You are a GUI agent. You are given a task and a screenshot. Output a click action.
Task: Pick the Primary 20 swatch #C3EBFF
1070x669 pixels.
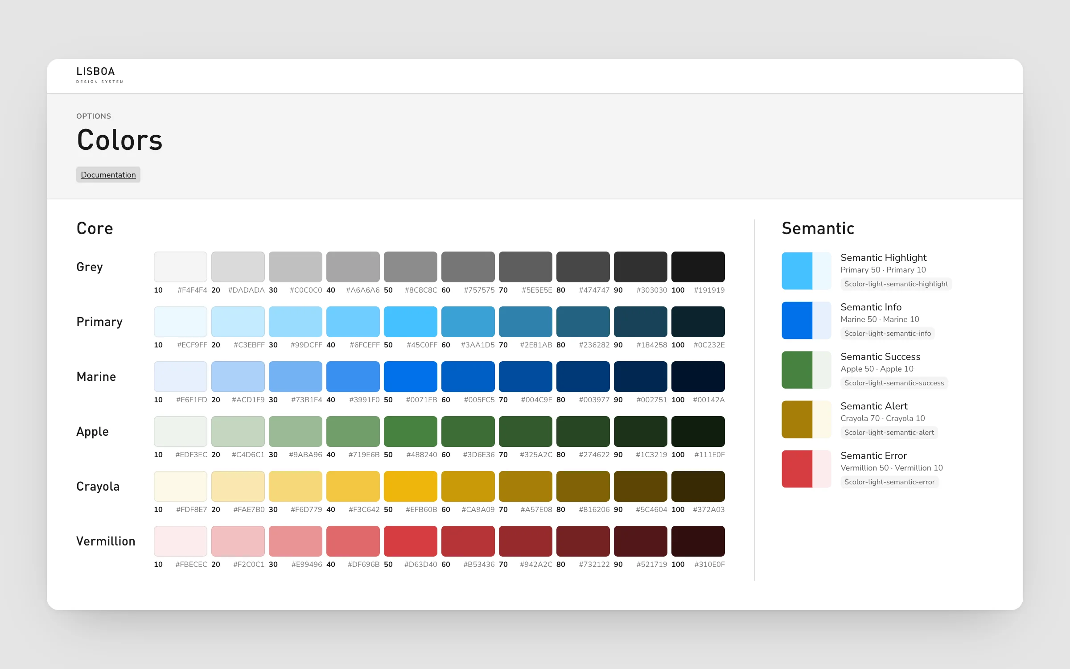(x=238, y=322)
